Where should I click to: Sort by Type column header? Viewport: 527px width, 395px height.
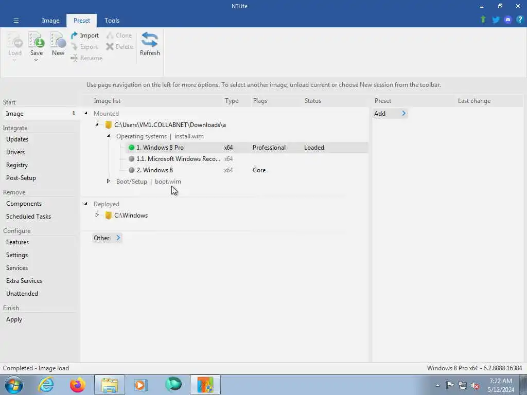232,101
